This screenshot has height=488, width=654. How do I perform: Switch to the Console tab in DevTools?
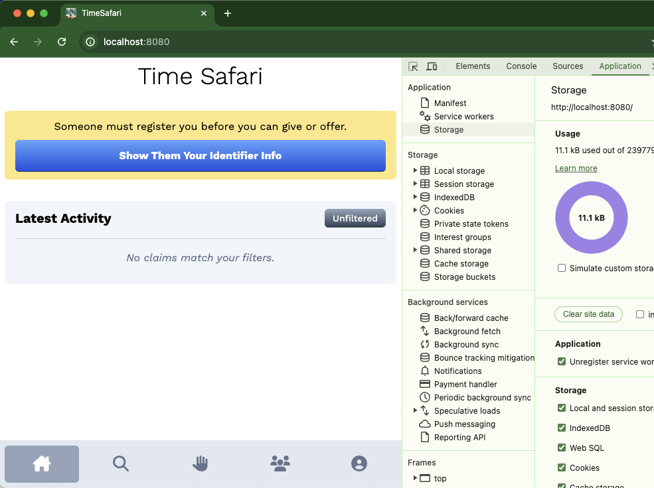click(x=521, y=66)
